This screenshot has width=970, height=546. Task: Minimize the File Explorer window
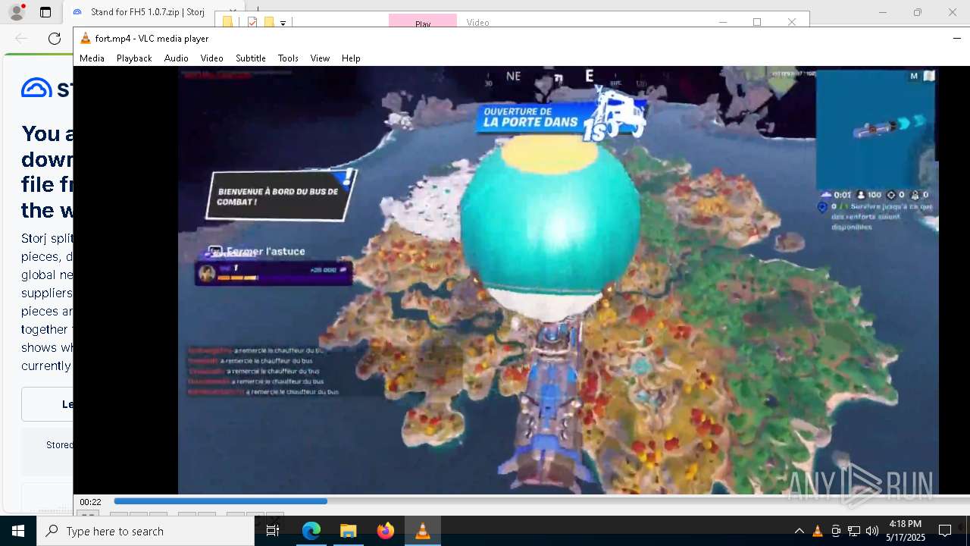coord(722,22)
